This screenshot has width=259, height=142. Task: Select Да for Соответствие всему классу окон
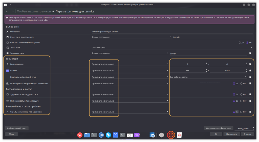(241, 43)
